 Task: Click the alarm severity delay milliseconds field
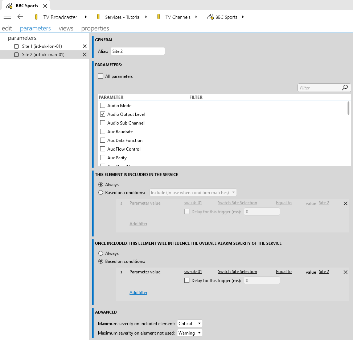pyautogui.click(x=262, y=281)
